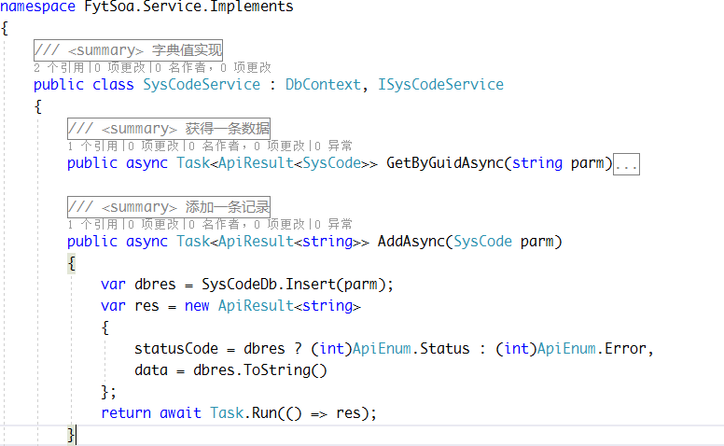The height and width of the screenshot is (446, 724).
Task: Expand the collapsed summary '字典值实现'
Action: click(128, 50)
